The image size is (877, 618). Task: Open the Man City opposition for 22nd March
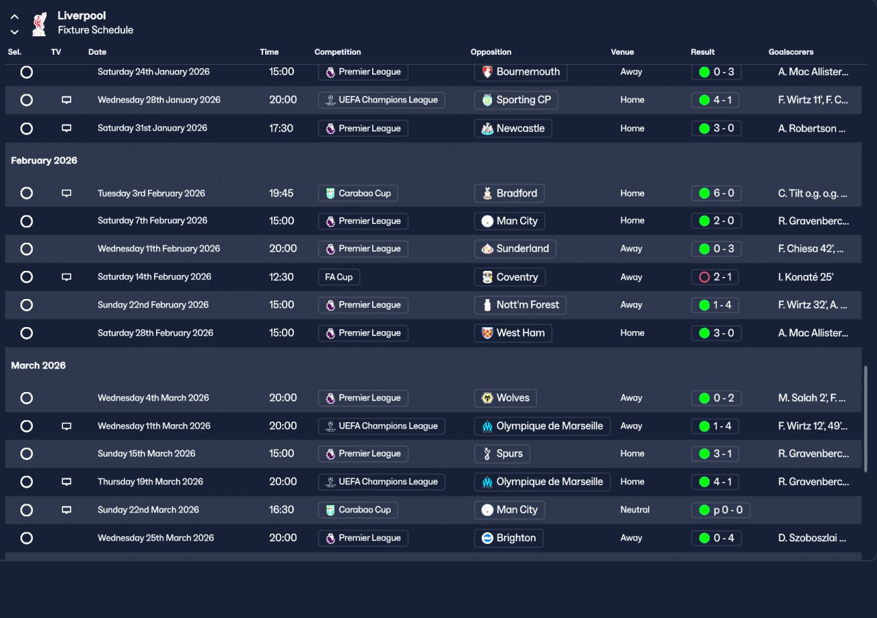510,510
